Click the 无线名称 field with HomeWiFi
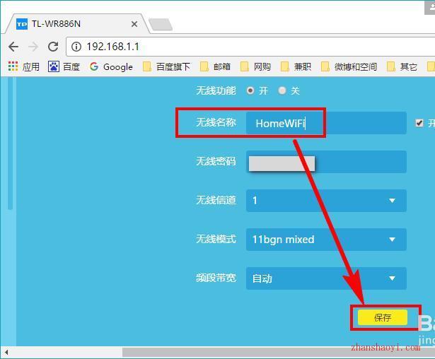This screenshot has height=359, width=435. 326,123
